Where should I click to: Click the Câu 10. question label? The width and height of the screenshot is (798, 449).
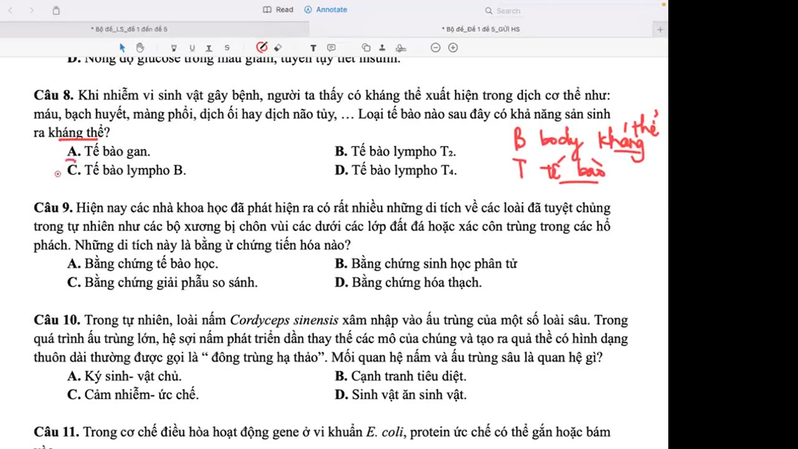point(57,320)
